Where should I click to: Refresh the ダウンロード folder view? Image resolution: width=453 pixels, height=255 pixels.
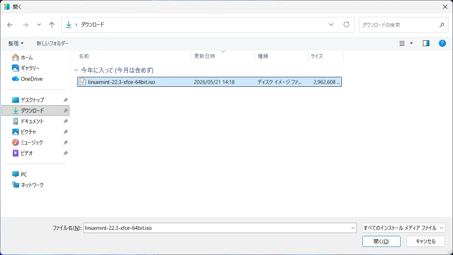pyautogui.click(x=346, y=25)
